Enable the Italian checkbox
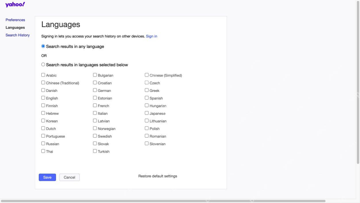 point(95,113)
